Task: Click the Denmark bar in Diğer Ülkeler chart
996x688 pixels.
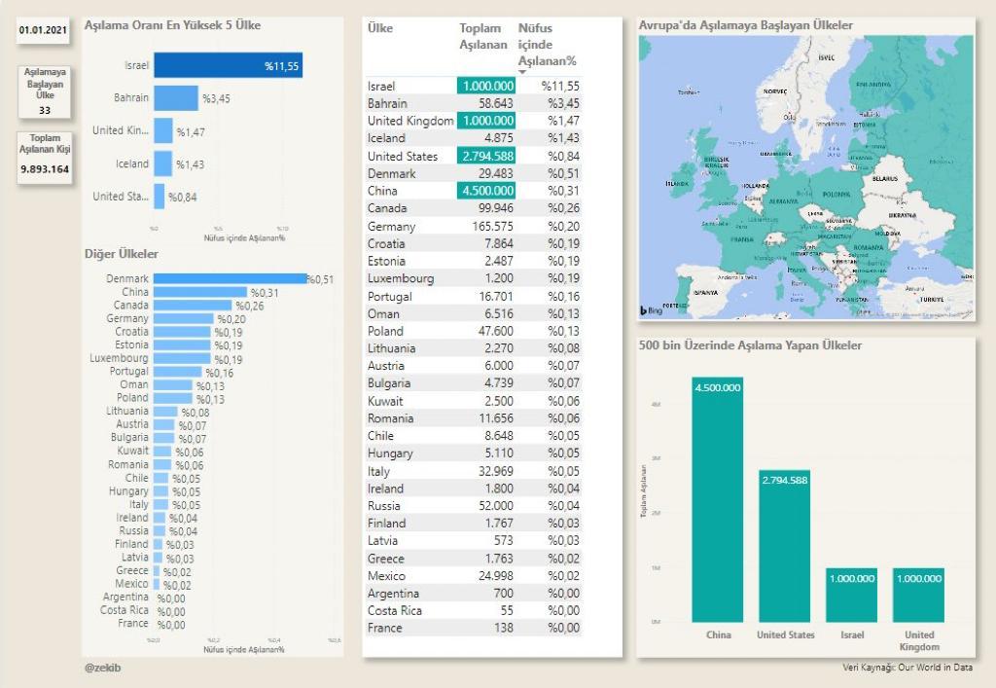Action: (x=230, y=278)
